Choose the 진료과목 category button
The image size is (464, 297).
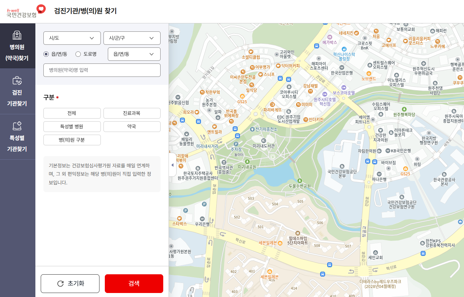pos(132,113)
